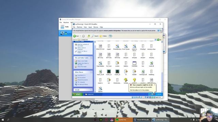Viewport: 218px width, 122px height.
Task: Click Windows Start button on host taskbar
Action: point(3,120)
